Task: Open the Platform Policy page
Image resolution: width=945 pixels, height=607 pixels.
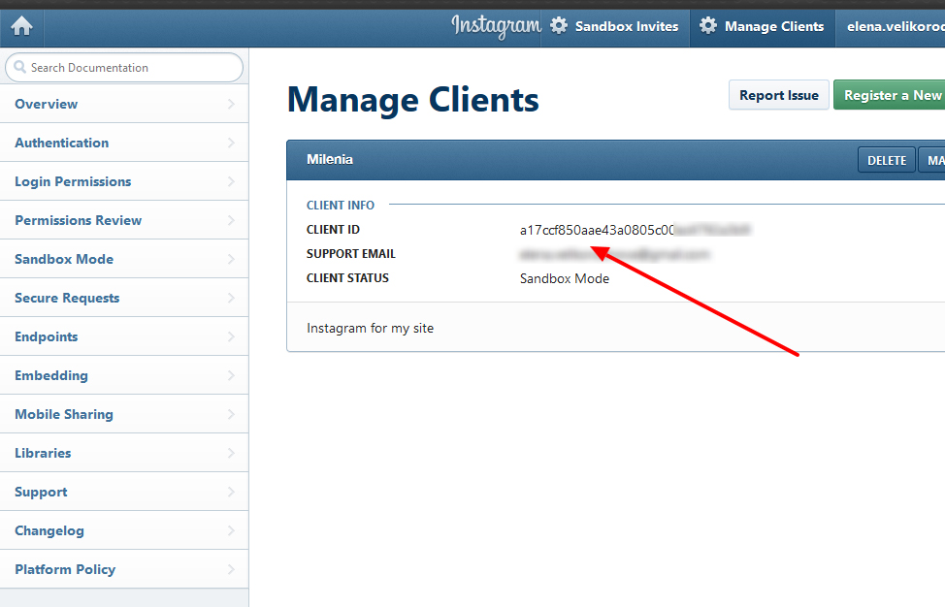Action: tap(65, 569)
